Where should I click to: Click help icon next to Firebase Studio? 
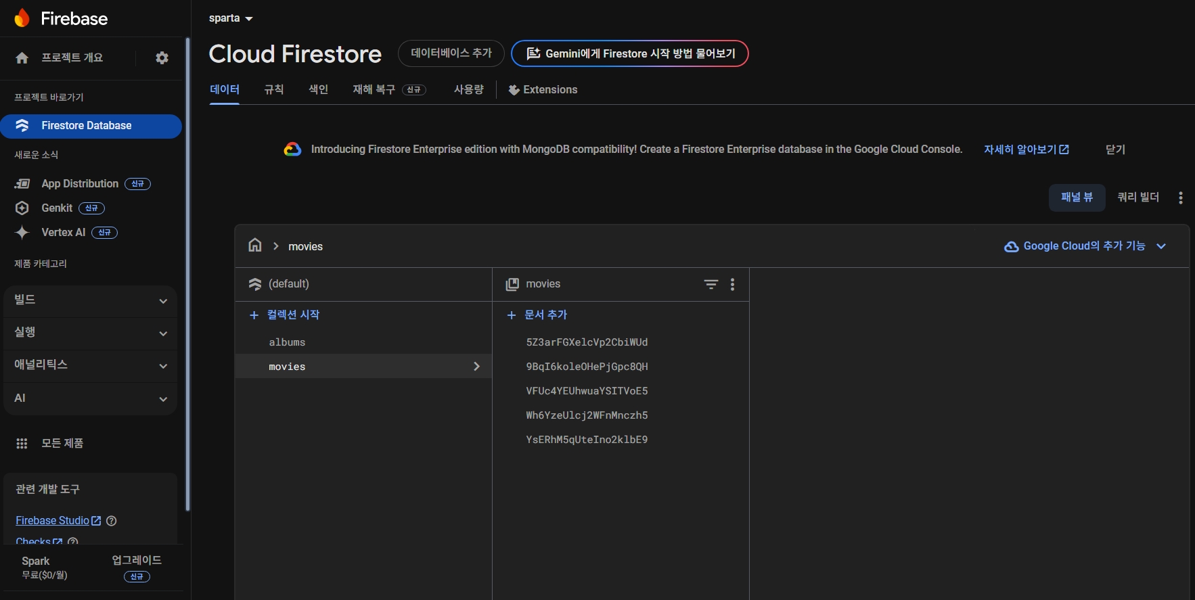pos(112,521)
